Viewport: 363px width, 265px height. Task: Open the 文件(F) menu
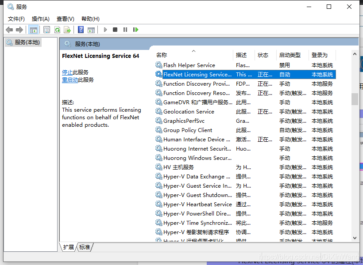click(x=16, y=19)
